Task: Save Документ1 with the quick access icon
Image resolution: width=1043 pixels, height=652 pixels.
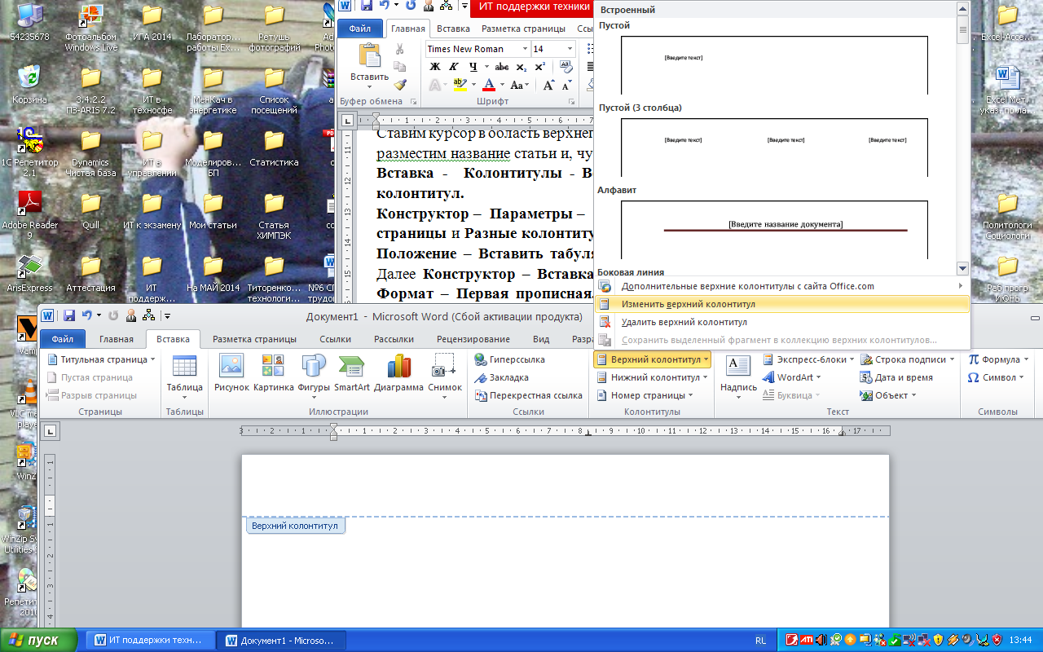Action: [69, 315]
